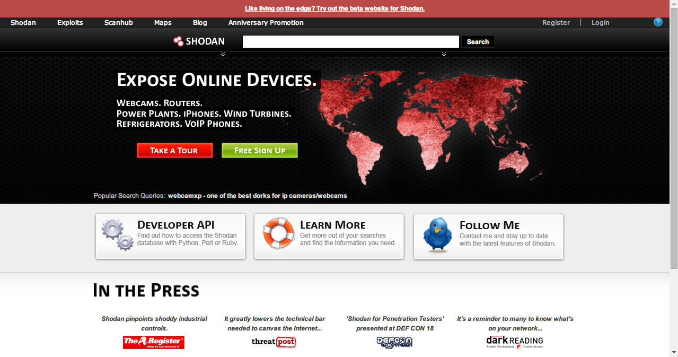Viewport: 678px width, 357px height.
Task: Click the 'Refrigerators. VoIP Phones.' tagline line
Action: tap(179, 124)
